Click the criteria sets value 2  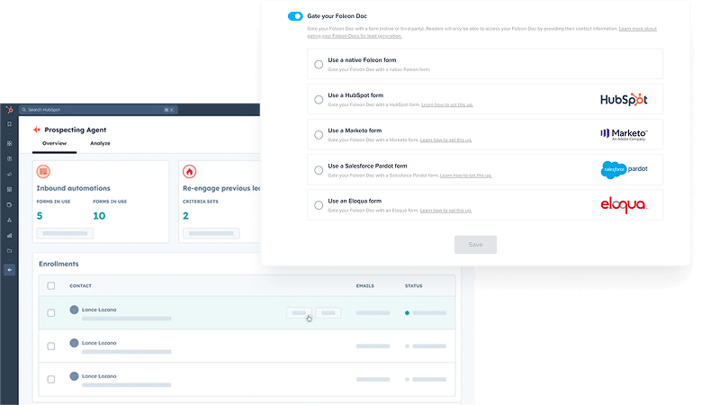pos(185,216)
